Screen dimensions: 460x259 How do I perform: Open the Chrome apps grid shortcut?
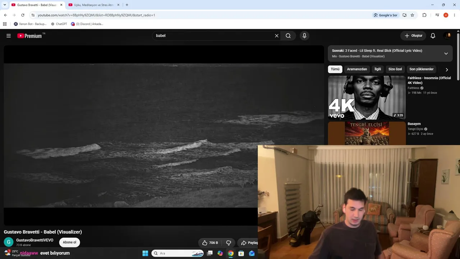tap(5, 24)
